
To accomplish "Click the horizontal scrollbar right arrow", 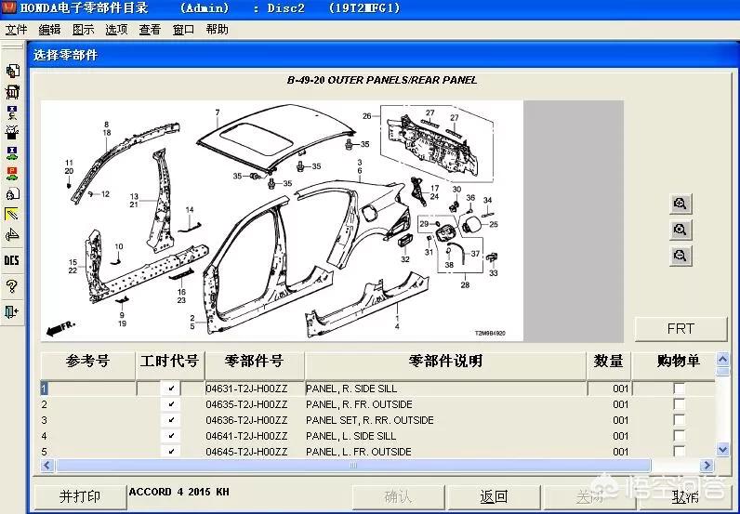I will point(707,466).
